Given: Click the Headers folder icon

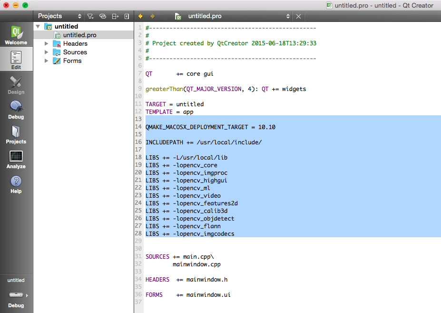Looking at the screenshot, I should coord(57,44).
